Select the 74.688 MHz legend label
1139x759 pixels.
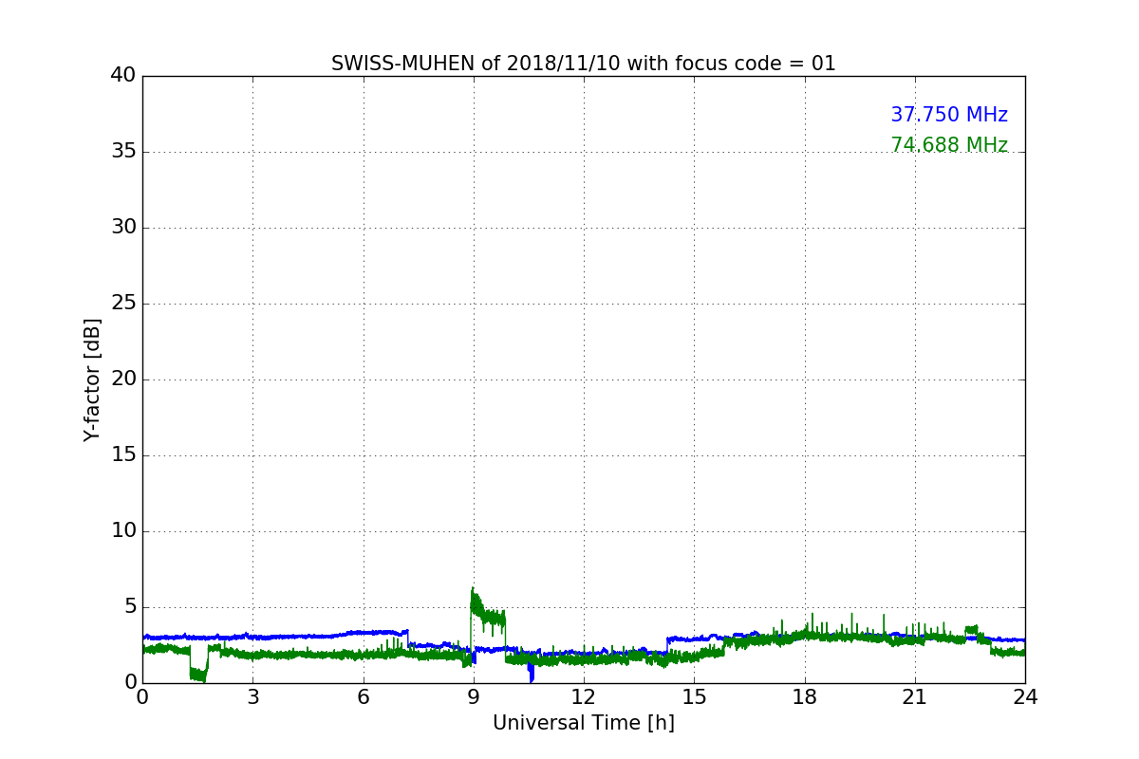click(949, 145)
